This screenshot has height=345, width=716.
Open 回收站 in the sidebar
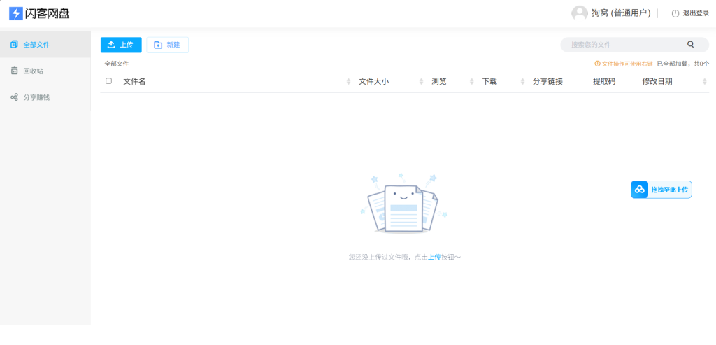(45, 71)
